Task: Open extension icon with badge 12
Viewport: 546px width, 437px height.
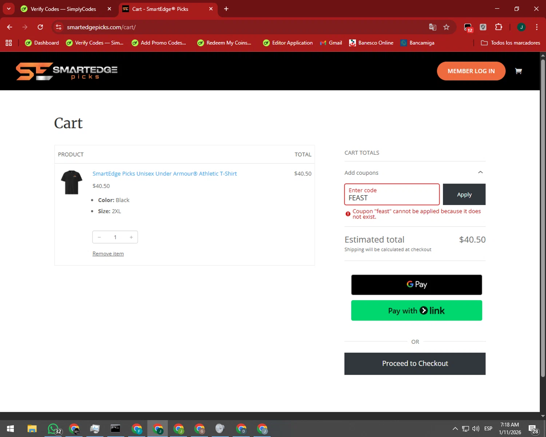Action: [x=468, y=27]
